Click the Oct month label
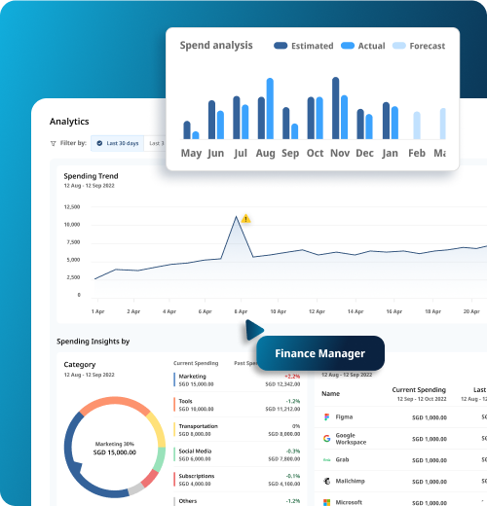 (315, 153)
